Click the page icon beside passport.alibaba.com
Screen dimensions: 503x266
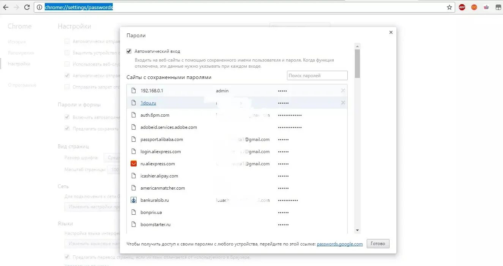(x=133, y=139)
